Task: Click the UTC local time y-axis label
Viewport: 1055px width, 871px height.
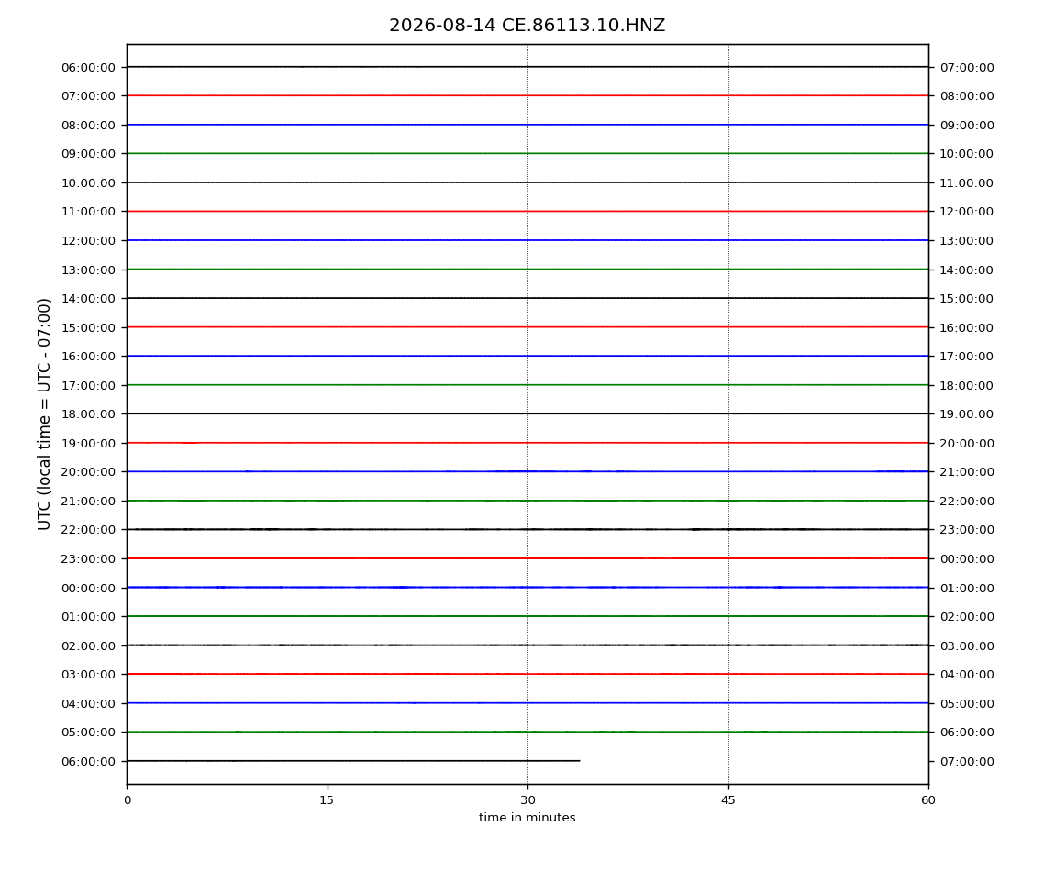Action: coord(44,414)
